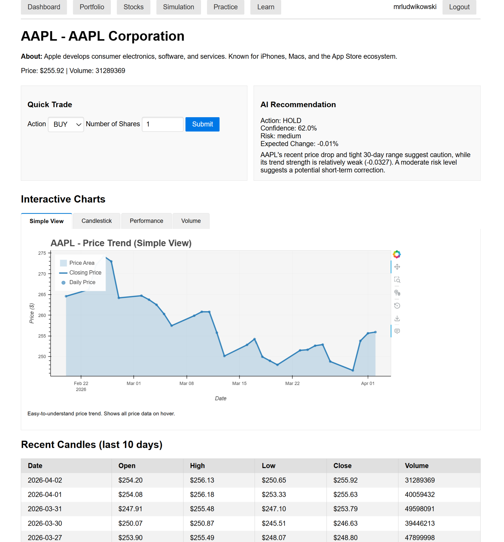This screenshot has height=542, width=504.
Task: Open the Stocks page
Action: pyautogui.click(x=133, y=7)
